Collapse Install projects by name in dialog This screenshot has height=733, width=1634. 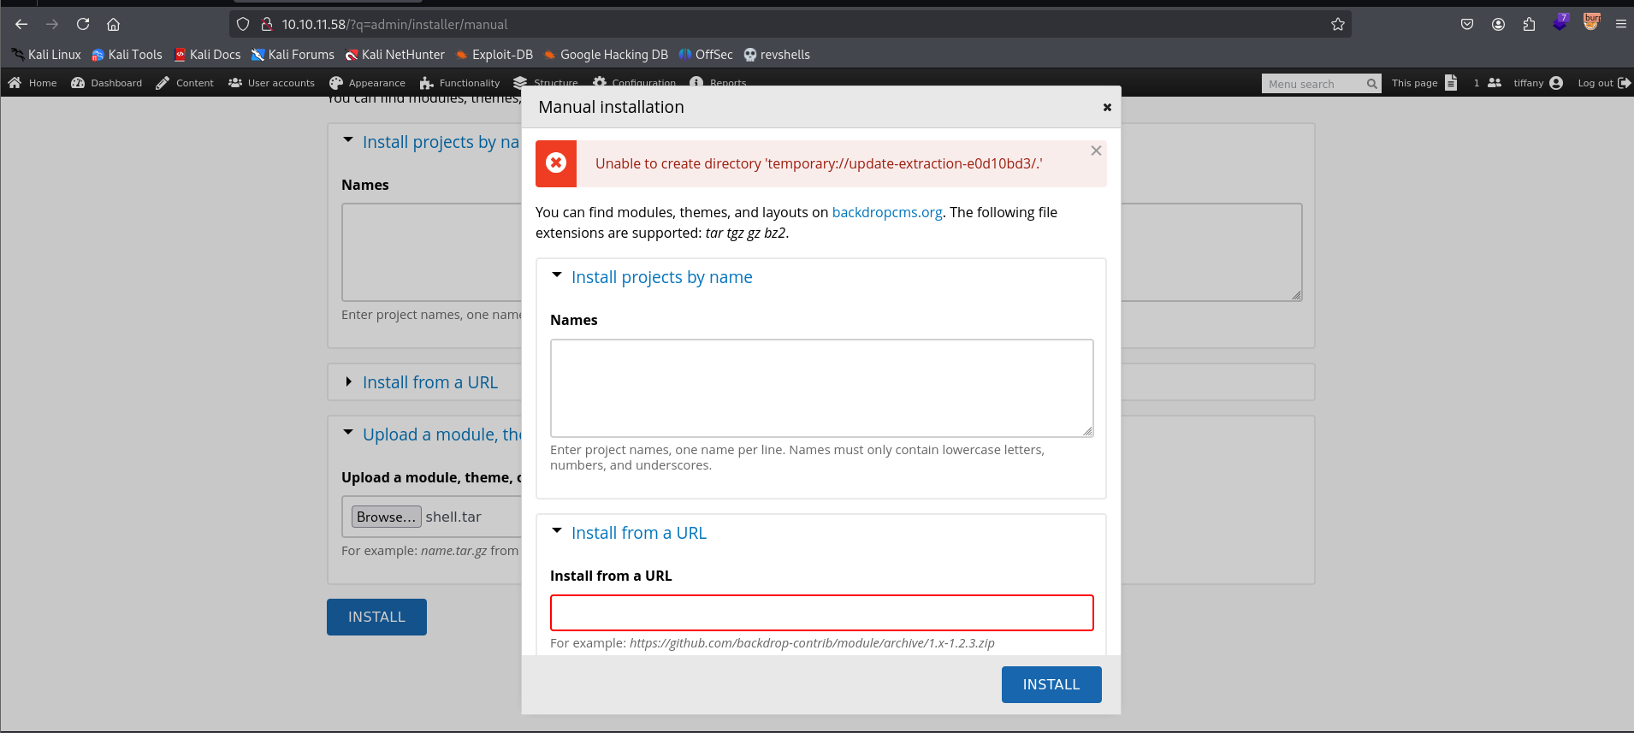coord(660,277)
